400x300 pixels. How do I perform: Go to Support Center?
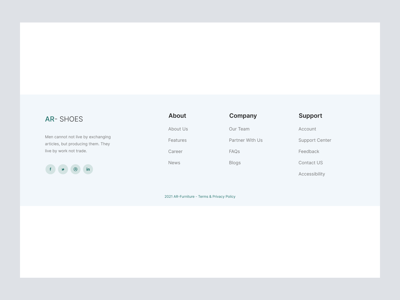[315, 140]
